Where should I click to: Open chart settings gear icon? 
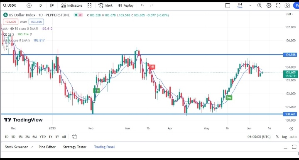[269, 5]
